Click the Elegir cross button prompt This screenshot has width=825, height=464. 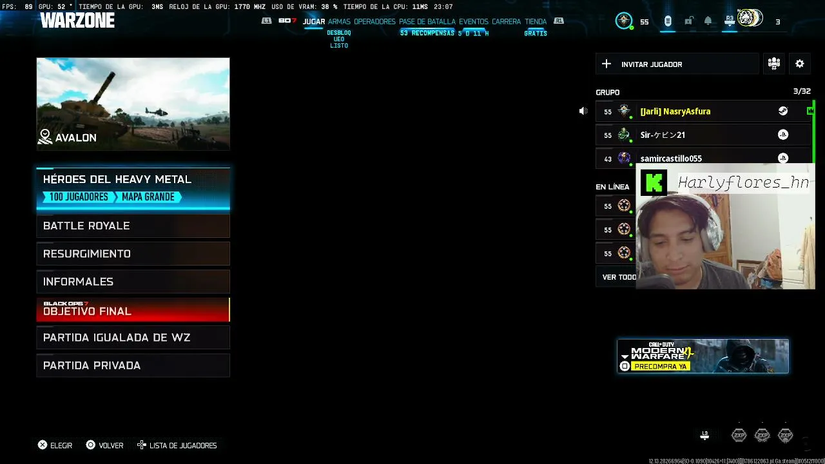[x=55, y=445]
